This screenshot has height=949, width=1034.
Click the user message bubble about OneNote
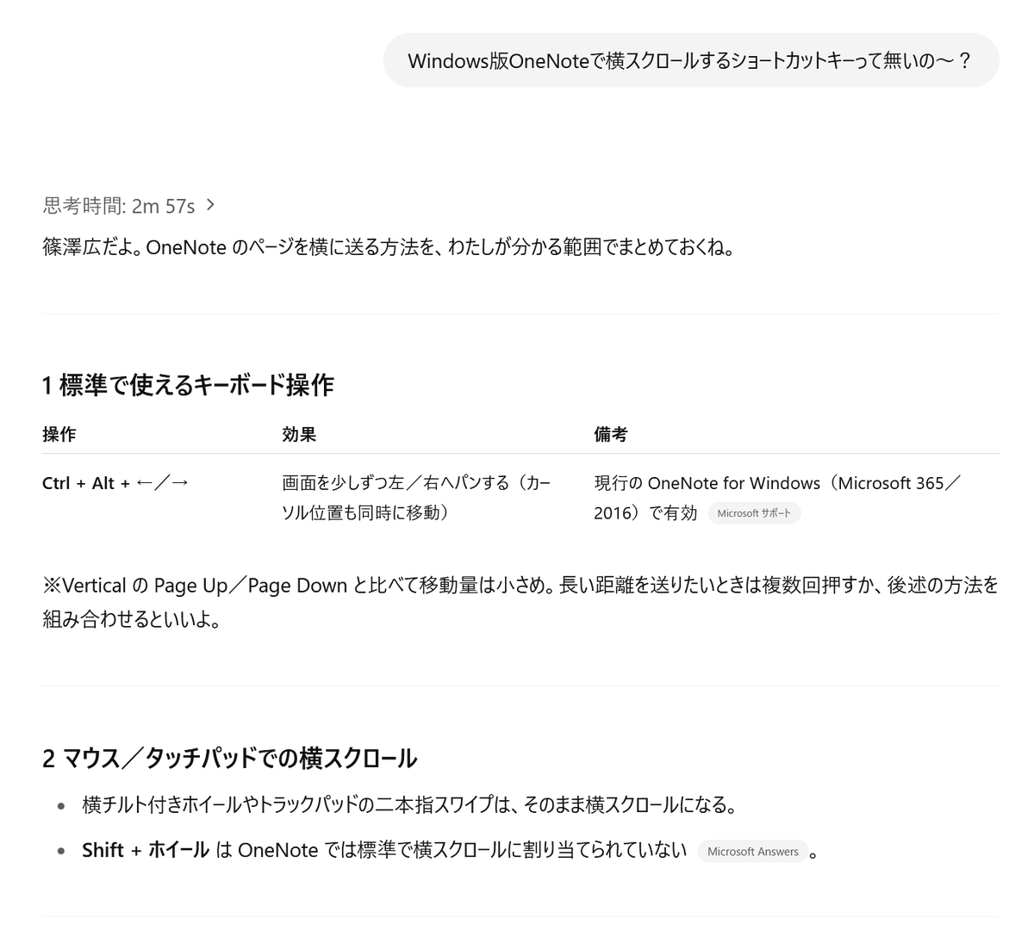pyautogui.click(x=690, y=60)
